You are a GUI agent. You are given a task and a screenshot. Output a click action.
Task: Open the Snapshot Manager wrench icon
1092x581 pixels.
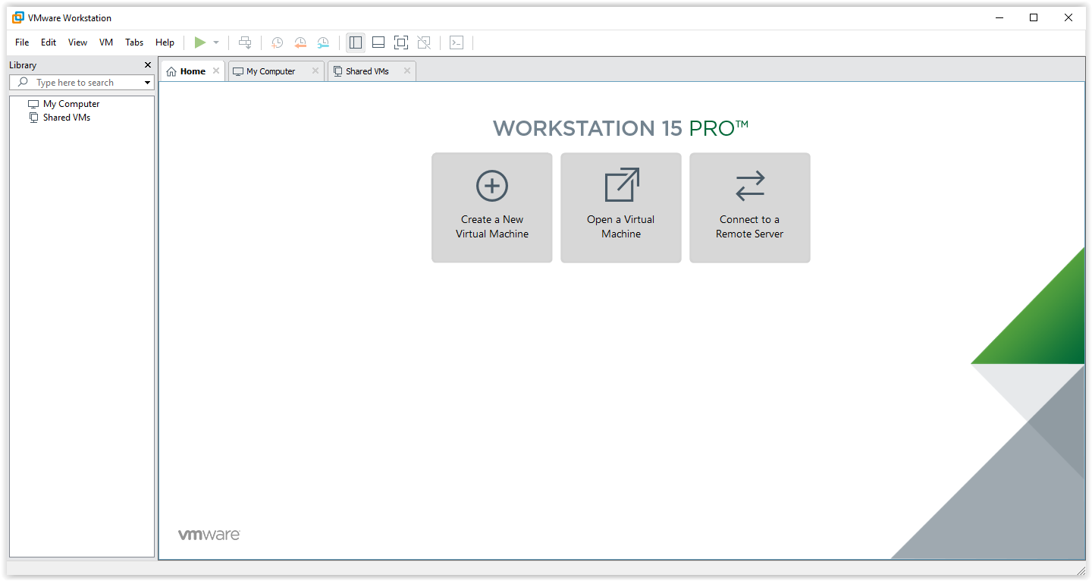click(323, 42)
